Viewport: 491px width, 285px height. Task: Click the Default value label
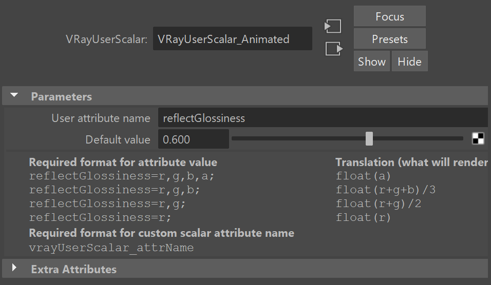click(x=118, y=140)
